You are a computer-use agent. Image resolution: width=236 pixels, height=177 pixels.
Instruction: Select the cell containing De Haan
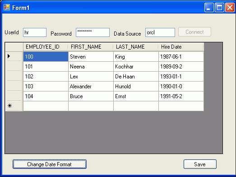coord(136,76)
